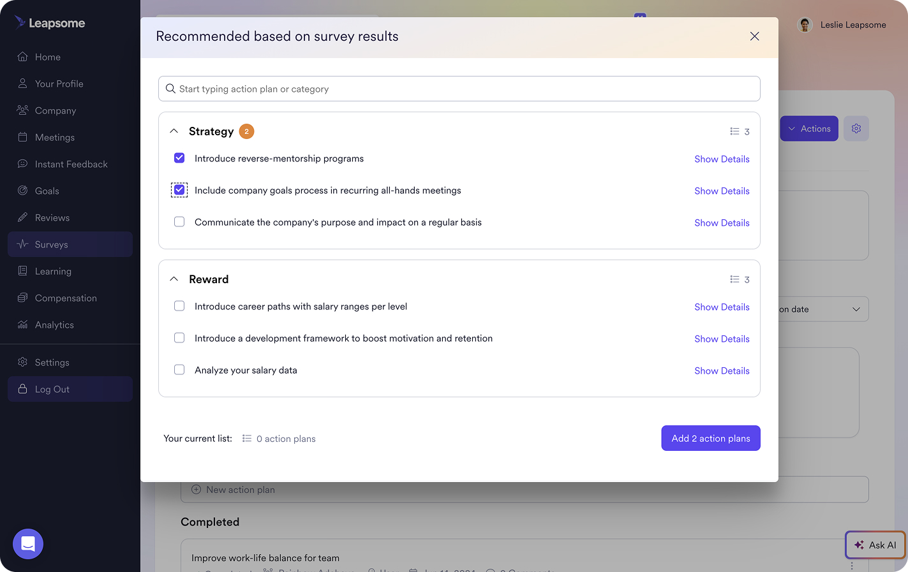Check Introduce career paths with salary ranges
Image resolution: width=908 pixels, height=572 pixels.
click(x=179, y=306)
